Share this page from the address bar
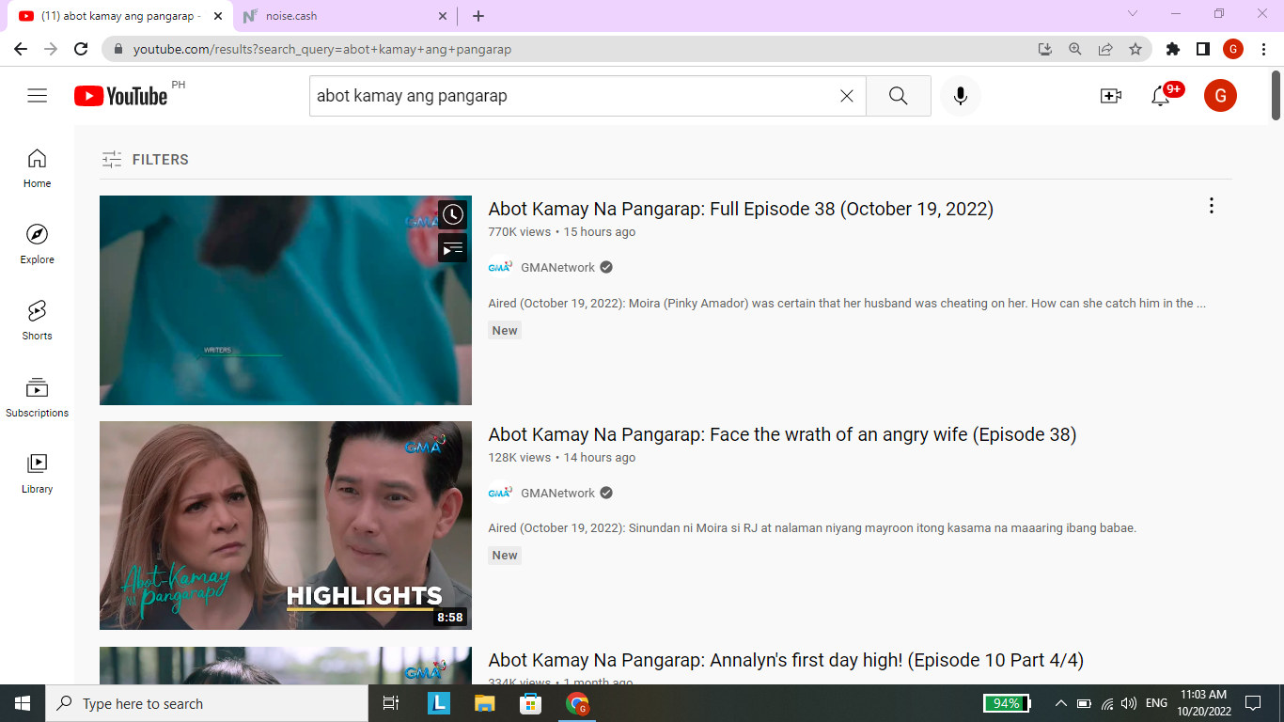Image resolution: width=1284 pixels, height=722 pixels. tap(1105, 49)
